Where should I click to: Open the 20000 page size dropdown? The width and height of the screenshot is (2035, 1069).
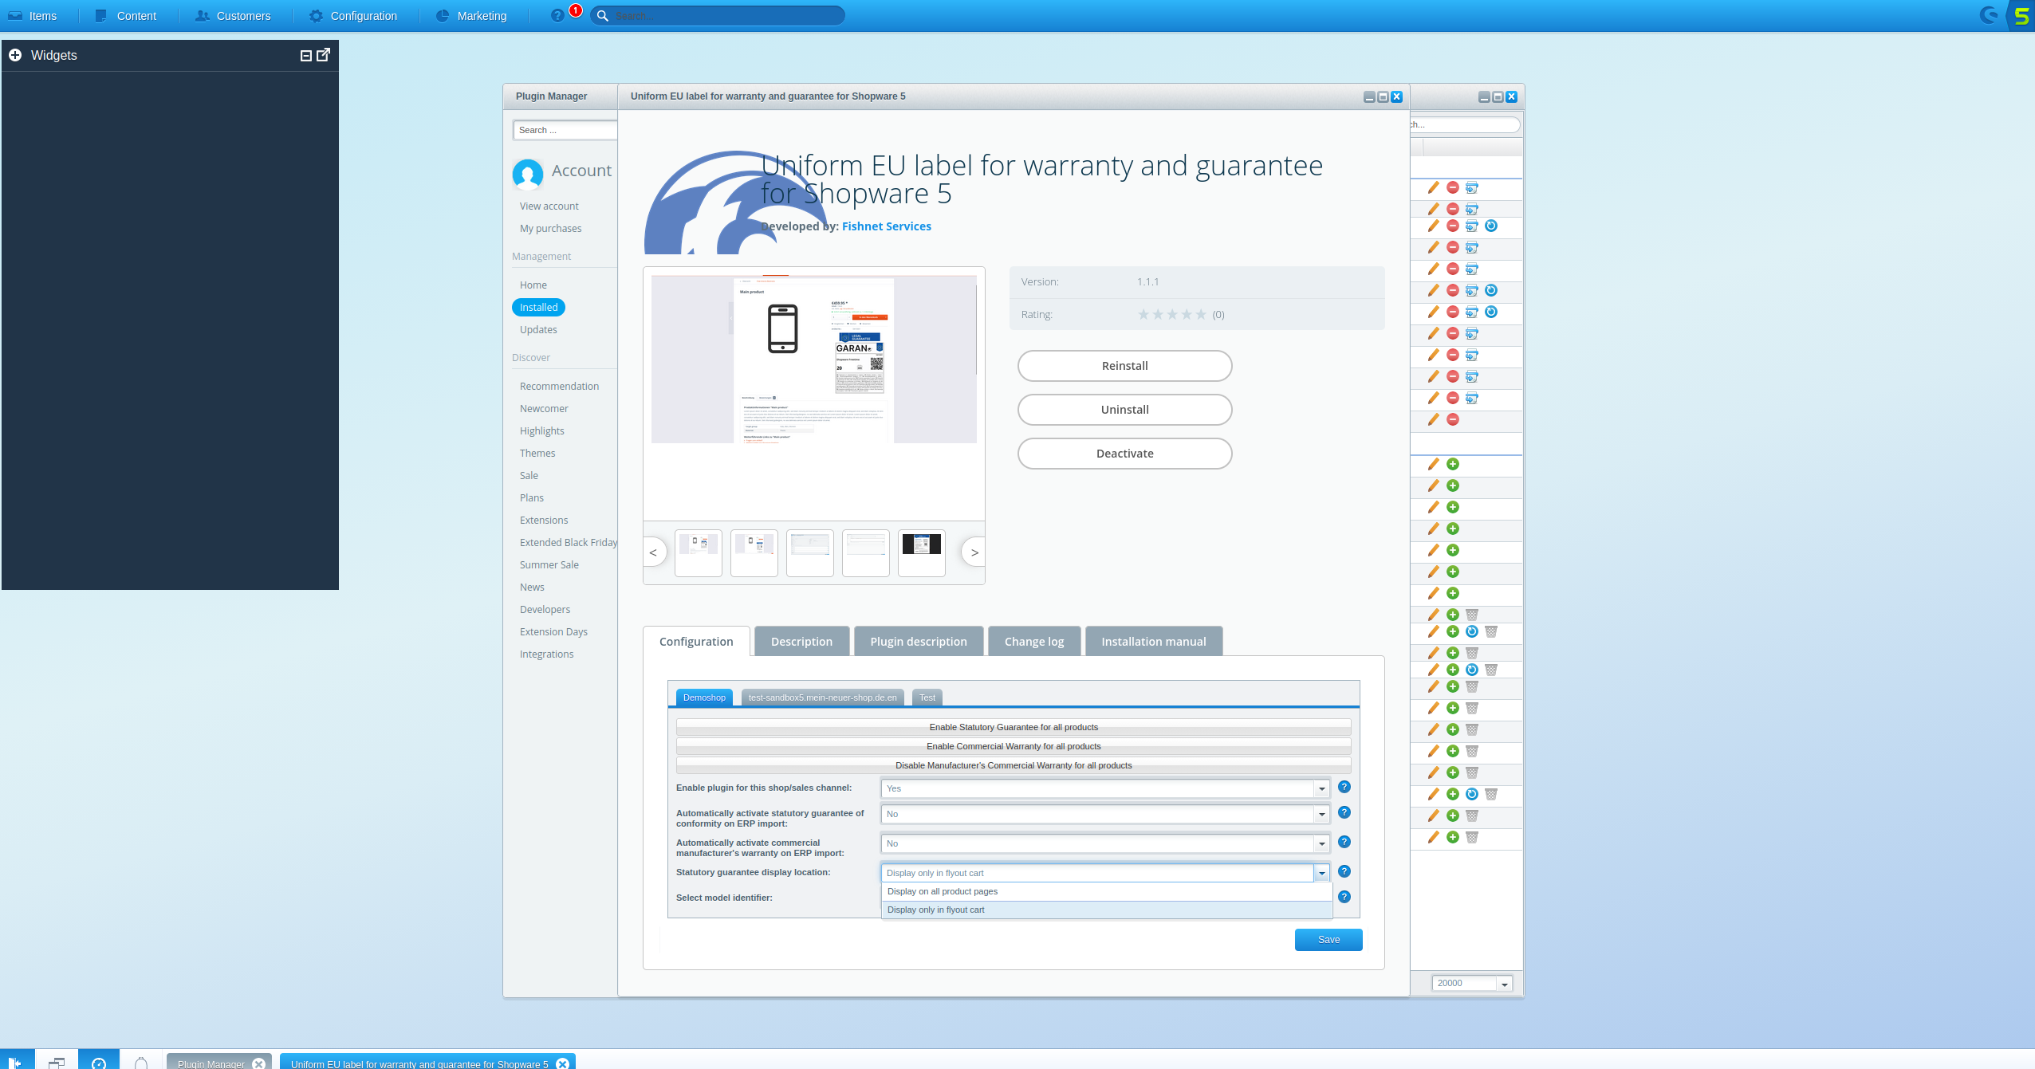(1504, 984)
